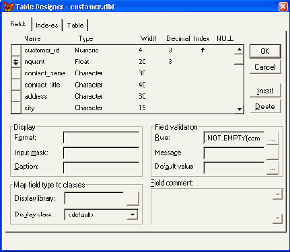Click the row mover handle beside nquant

[x=16, y=62]
